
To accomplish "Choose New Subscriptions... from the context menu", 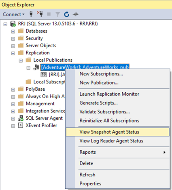I will click(x=117, y=74).
